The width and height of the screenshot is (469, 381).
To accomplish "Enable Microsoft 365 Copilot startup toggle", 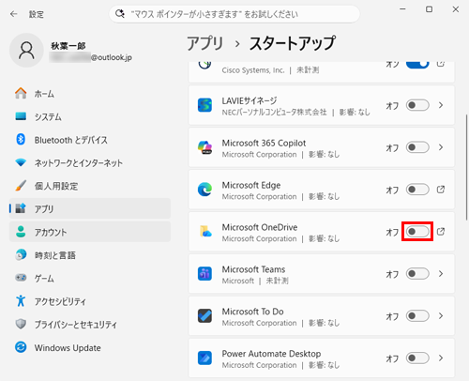I will point(417,147).
